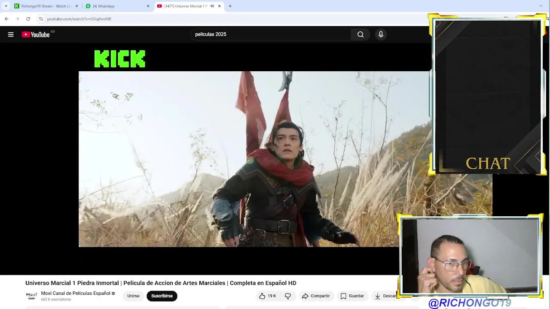The height and width of the screenshot is (309, 550).
Task: Open the YouTube guide hamburger menu
Action: (11, 34)
